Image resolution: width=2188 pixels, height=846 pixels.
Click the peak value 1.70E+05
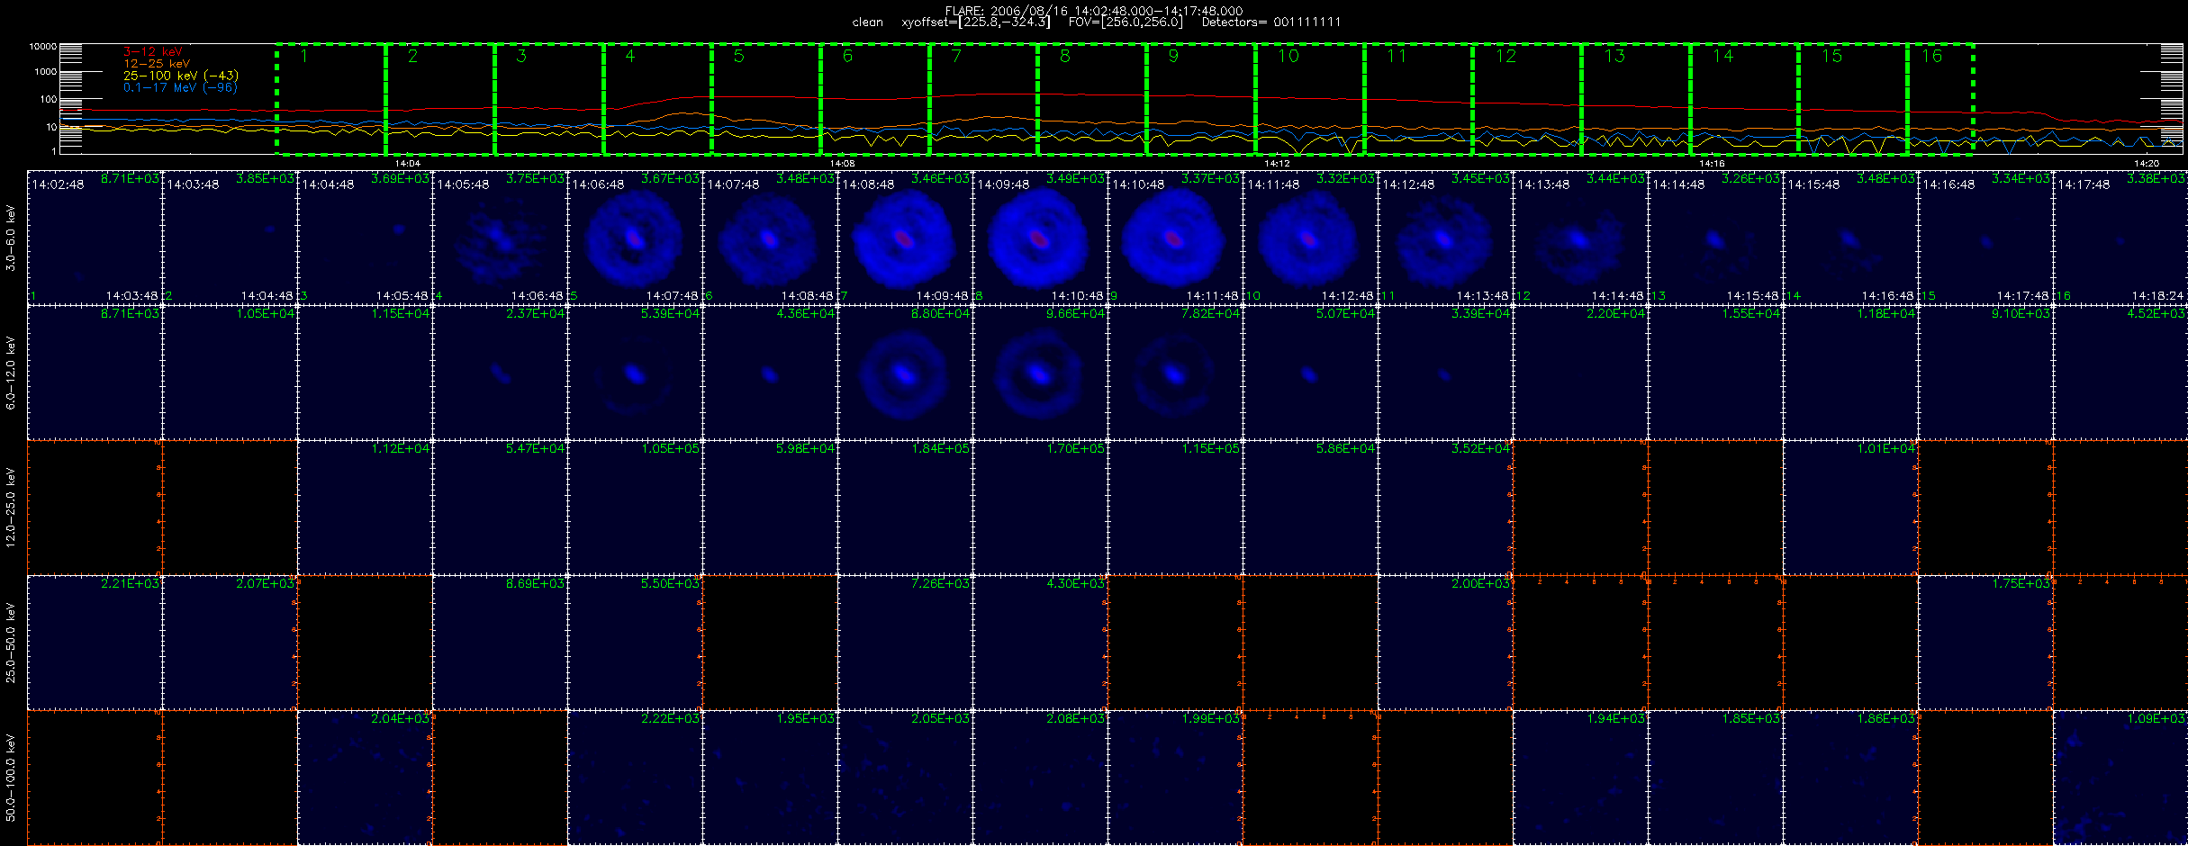[x=1075, y=449]
